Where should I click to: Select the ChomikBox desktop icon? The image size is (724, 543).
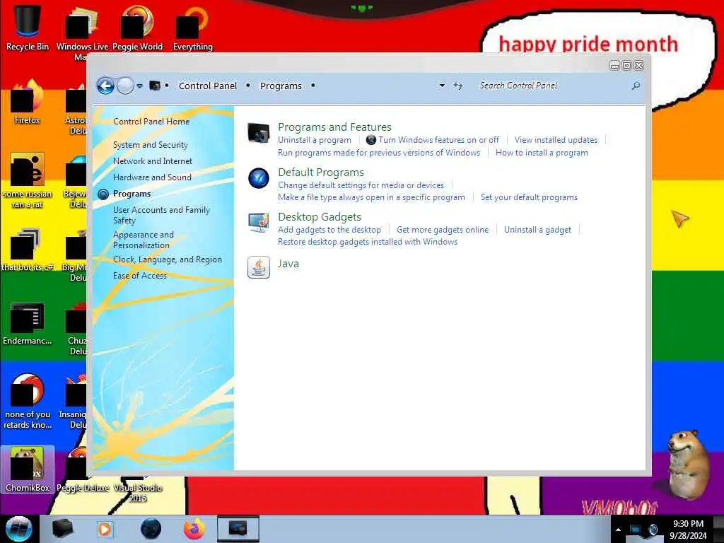coord(28,469)
